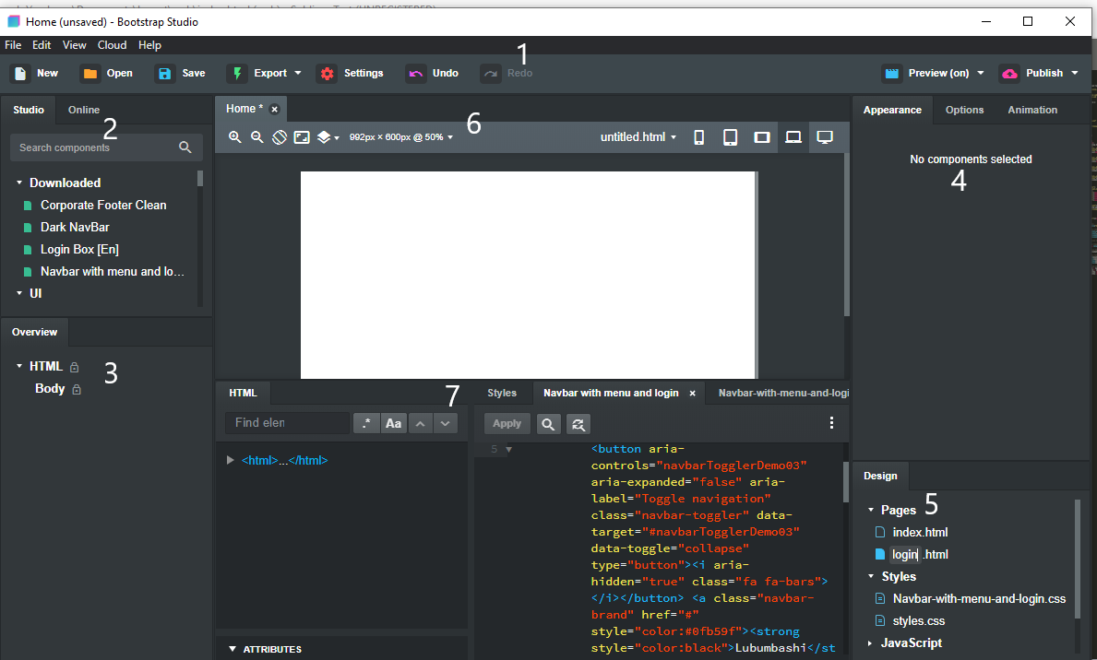This screenshot has width=1097, height=660.
Task: Open the View menu
Action: (74, 45)
